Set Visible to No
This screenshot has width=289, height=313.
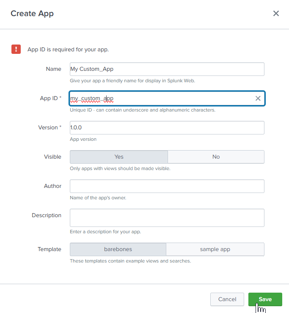(216, 157)
